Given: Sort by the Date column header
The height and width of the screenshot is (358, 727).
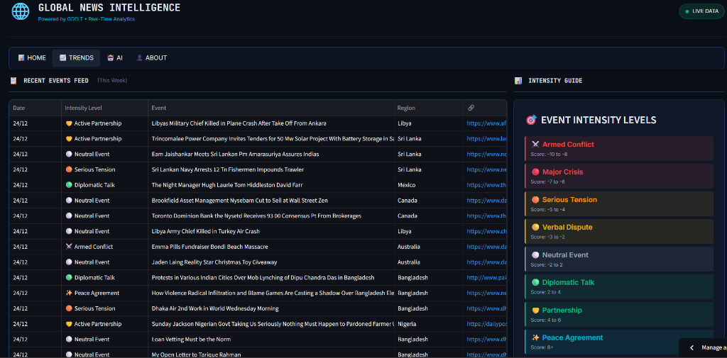Looking at the screenshot, I should (35, 108).
